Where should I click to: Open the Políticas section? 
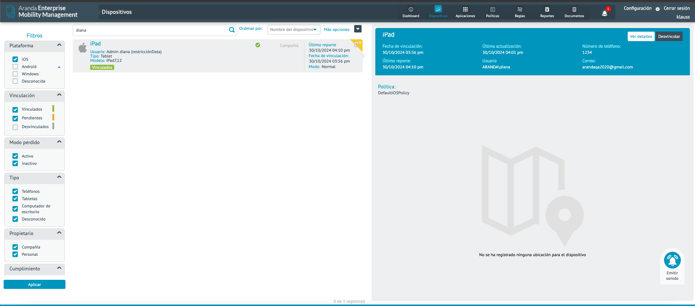(x=492, y=12)
